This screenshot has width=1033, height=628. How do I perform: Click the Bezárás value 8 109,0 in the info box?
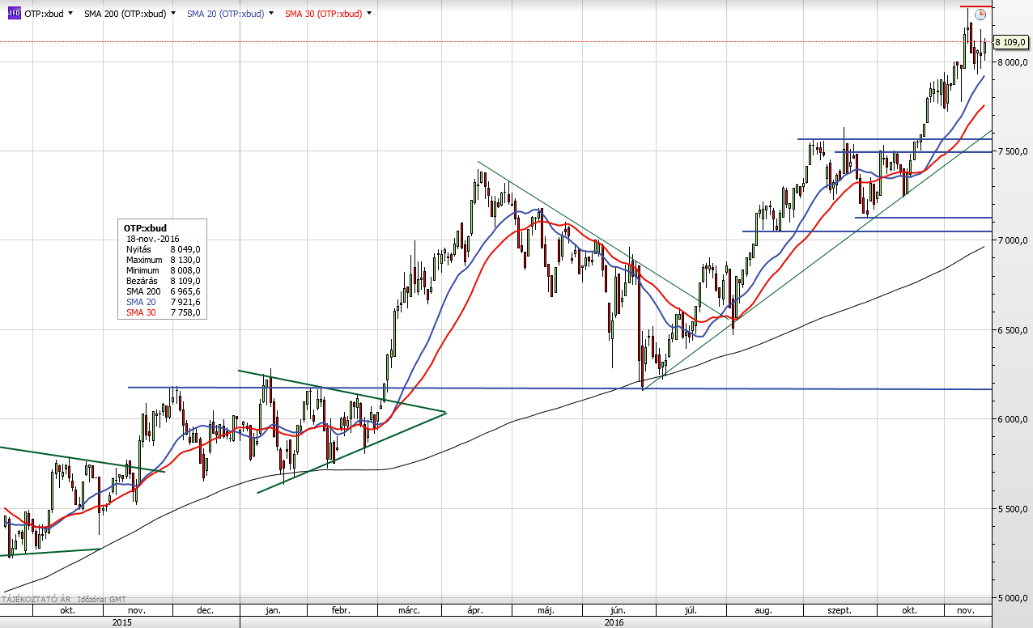185,281
